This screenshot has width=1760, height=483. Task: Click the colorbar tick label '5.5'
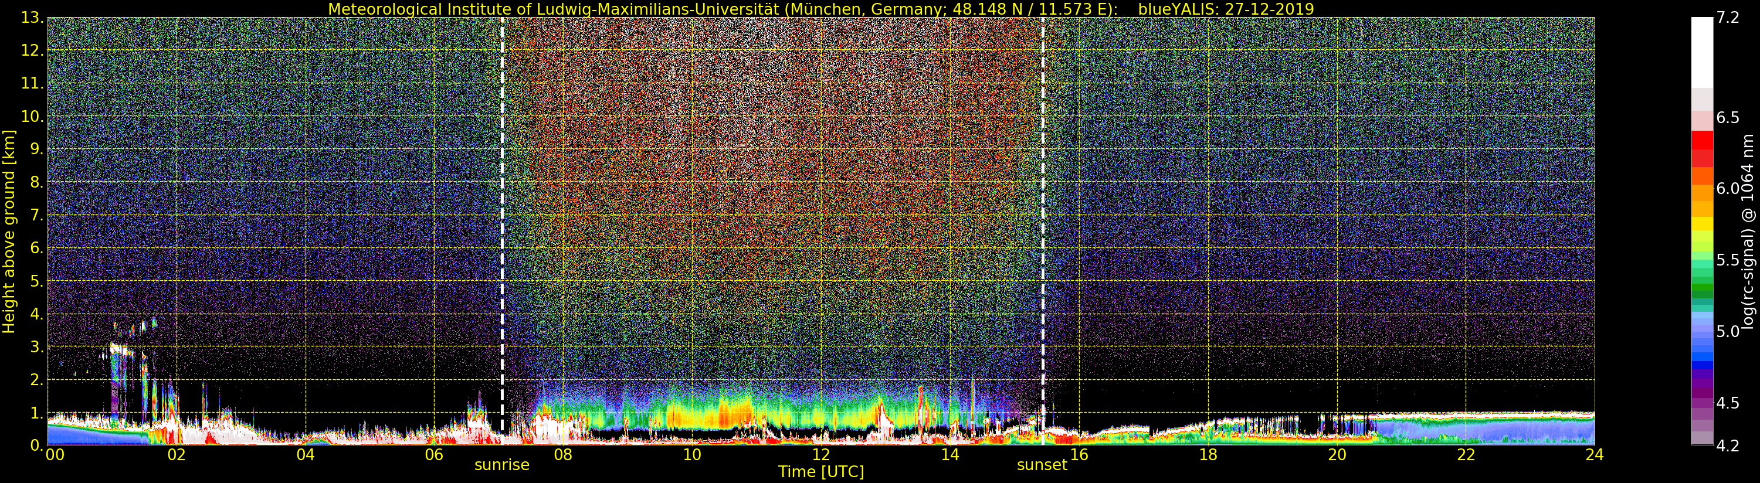pos(1728,260)
